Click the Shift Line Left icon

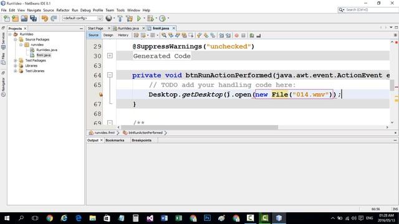[221, 35]
